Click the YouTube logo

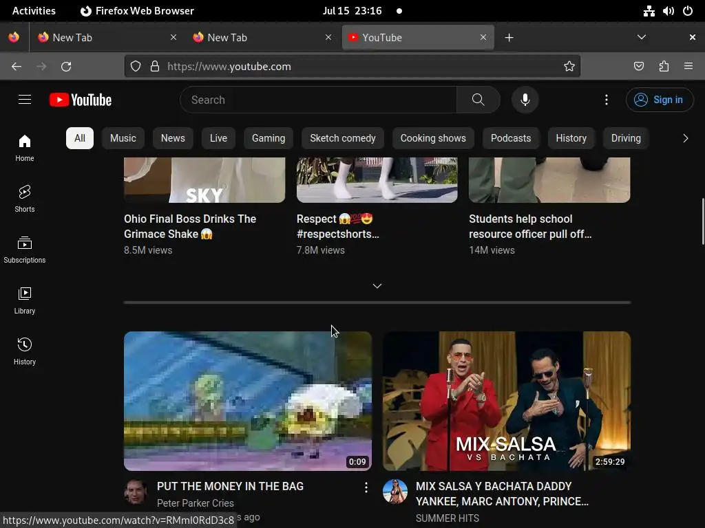point(81,100)
